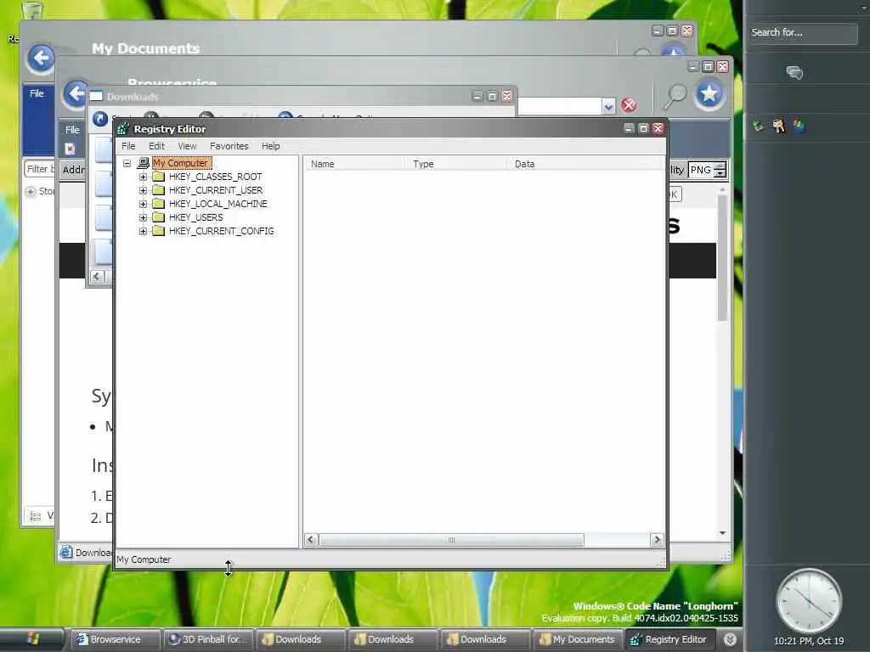
Task: Click the HKEY_USERS folder icon
Action: (158, 217)
